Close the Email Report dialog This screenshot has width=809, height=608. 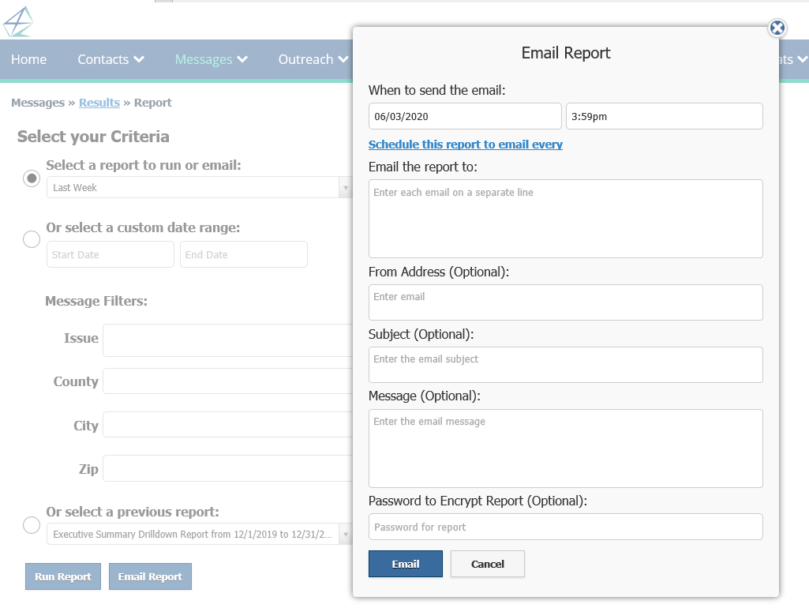(x=777, y=28)
